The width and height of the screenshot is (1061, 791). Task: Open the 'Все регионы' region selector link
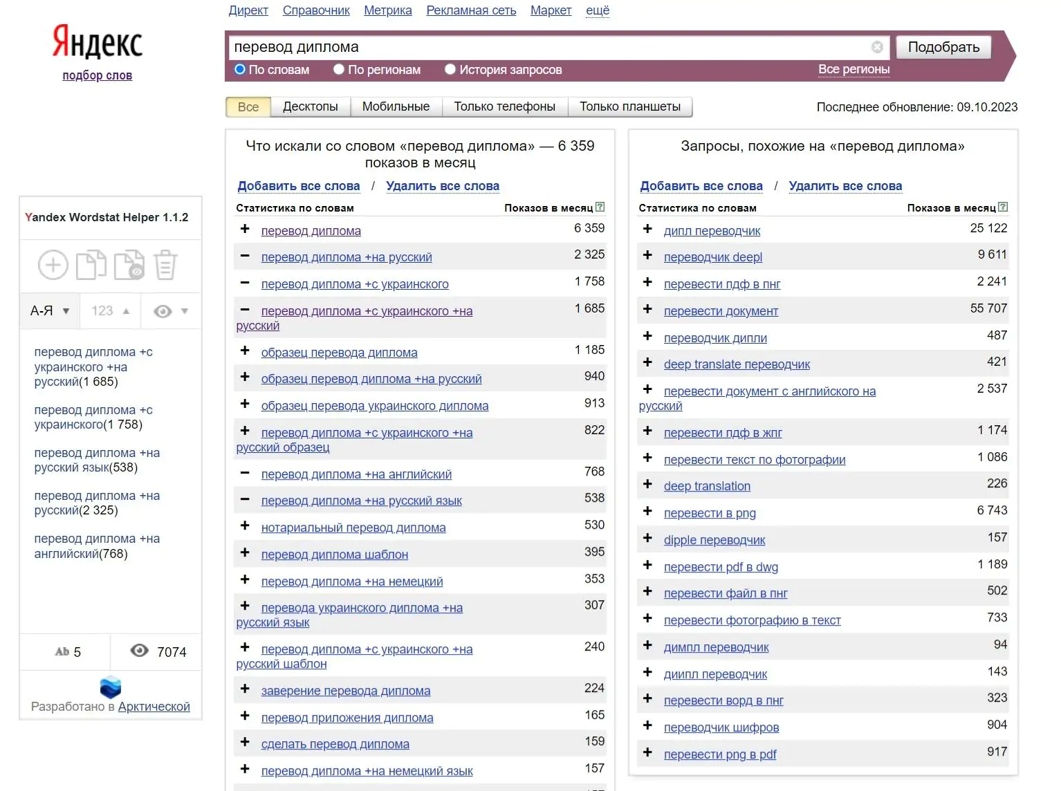tap(854, 69)
